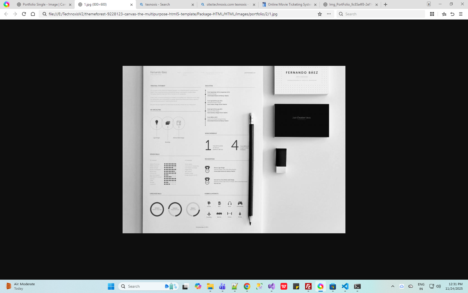
Task: Bookmark this page with the star icon
Action: pyautogui.click(x=320, y=14)
